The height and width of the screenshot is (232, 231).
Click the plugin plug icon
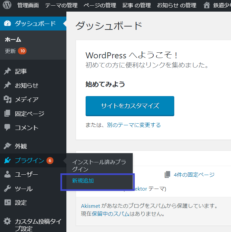point(7,160)
